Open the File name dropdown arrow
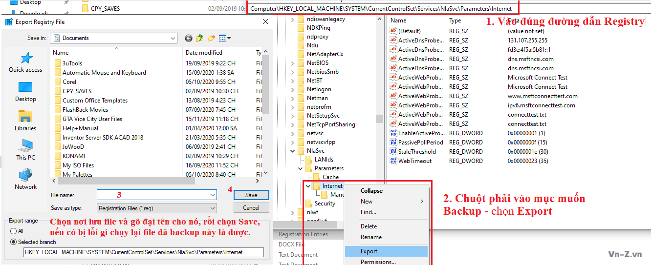 click(212, 195)
